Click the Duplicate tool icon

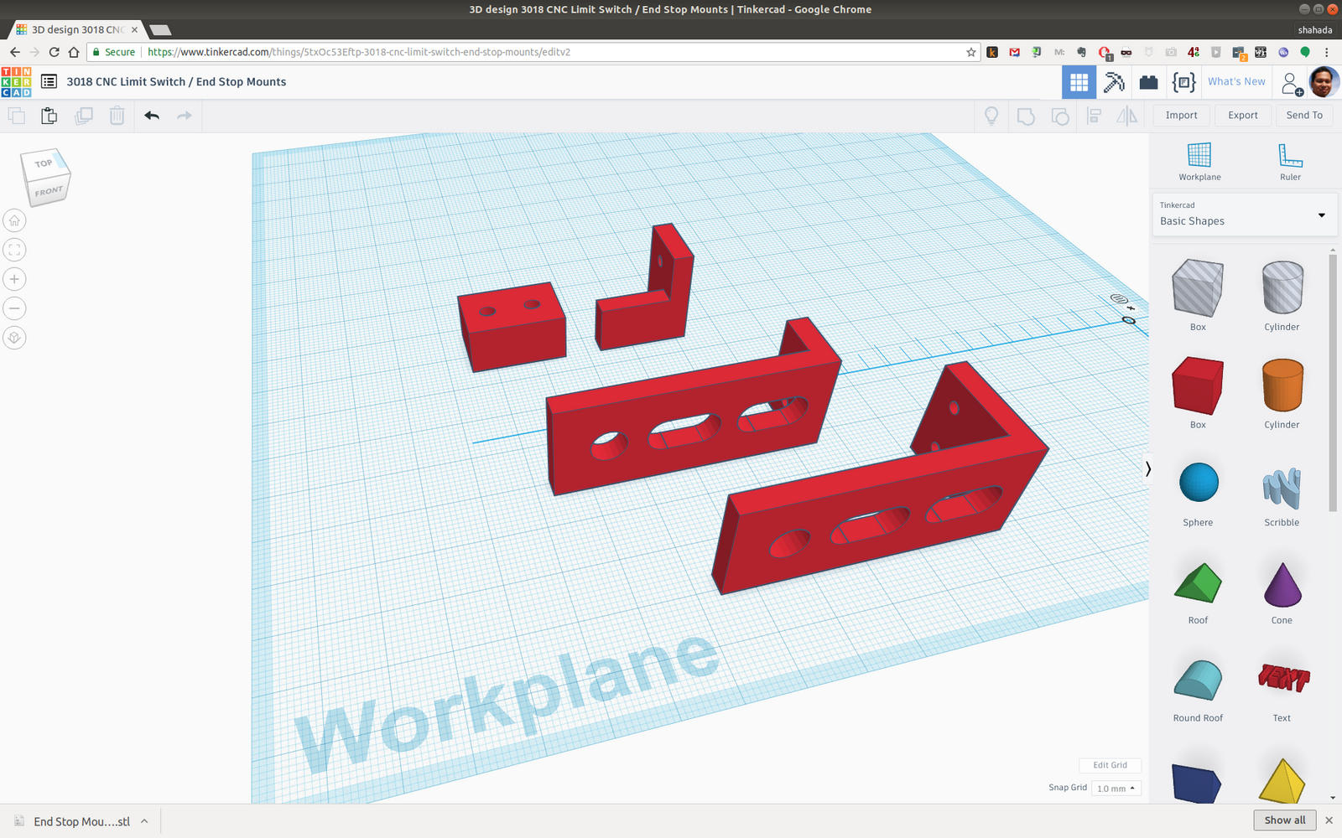click(x=84, y=116)
